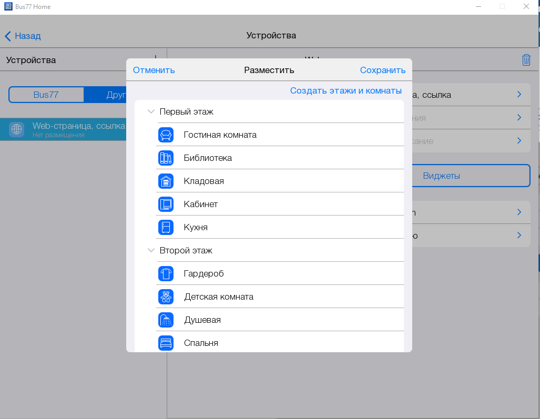Click the Библиотека books icon
540x419 pixels.
pyautogui.click(x=166, y=158)
